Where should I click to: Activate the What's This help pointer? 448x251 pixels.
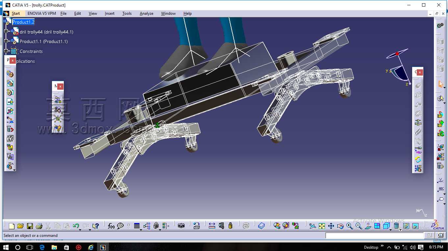pos(95,226)
